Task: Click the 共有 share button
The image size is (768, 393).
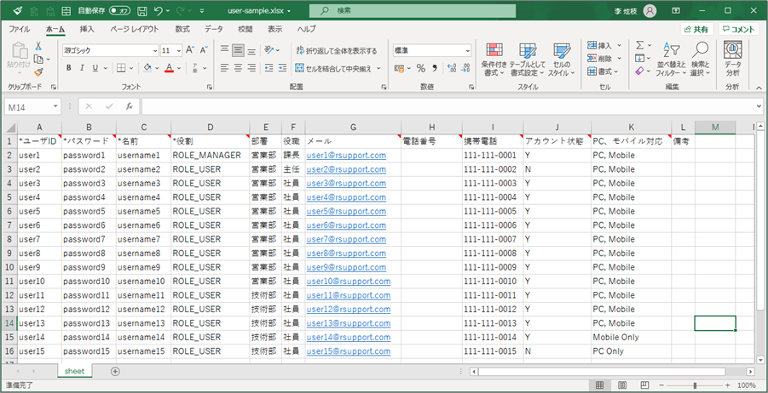Action: tap(696, 29)
